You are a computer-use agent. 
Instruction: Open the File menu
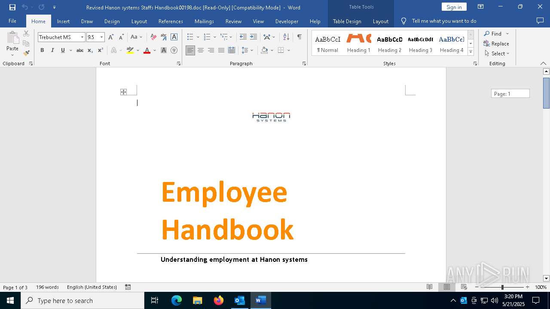point(12,21)
